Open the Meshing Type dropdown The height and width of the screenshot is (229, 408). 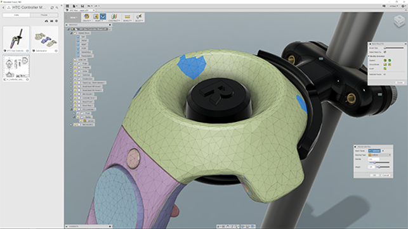click(379, 155)
